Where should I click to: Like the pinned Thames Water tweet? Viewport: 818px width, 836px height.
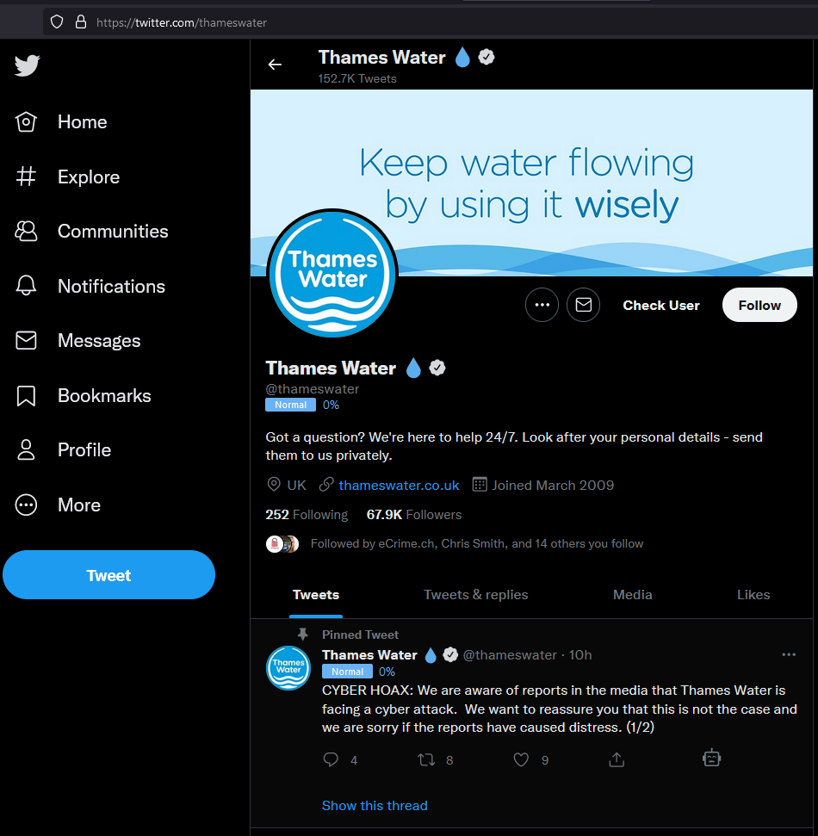tap(521, 759)
